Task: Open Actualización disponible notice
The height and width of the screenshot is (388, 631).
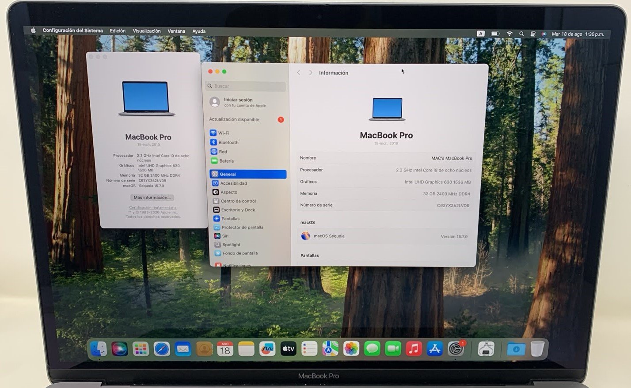Action: (x=246, y=119)
